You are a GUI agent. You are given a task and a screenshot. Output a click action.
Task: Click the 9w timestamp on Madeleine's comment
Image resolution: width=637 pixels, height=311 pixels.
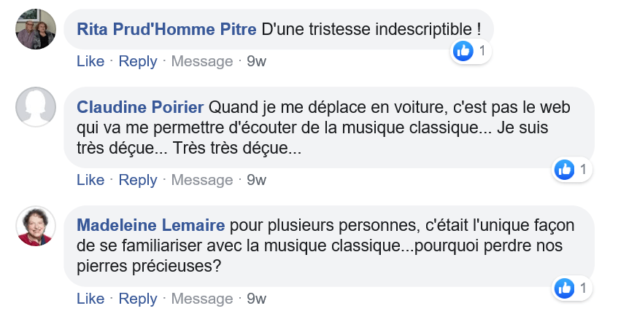(257, 299)
